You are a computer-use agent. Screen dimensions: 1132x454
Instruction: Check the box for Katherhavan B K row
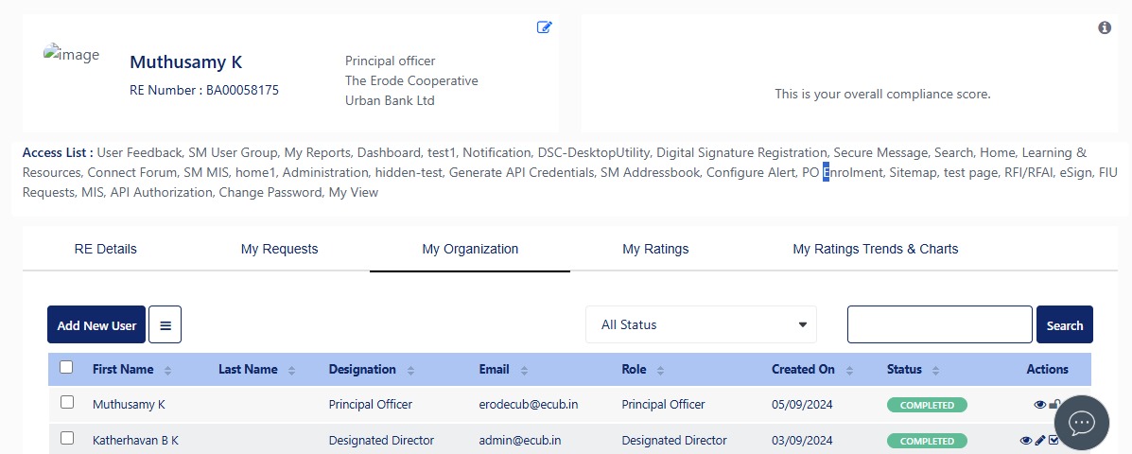(66, 439)
